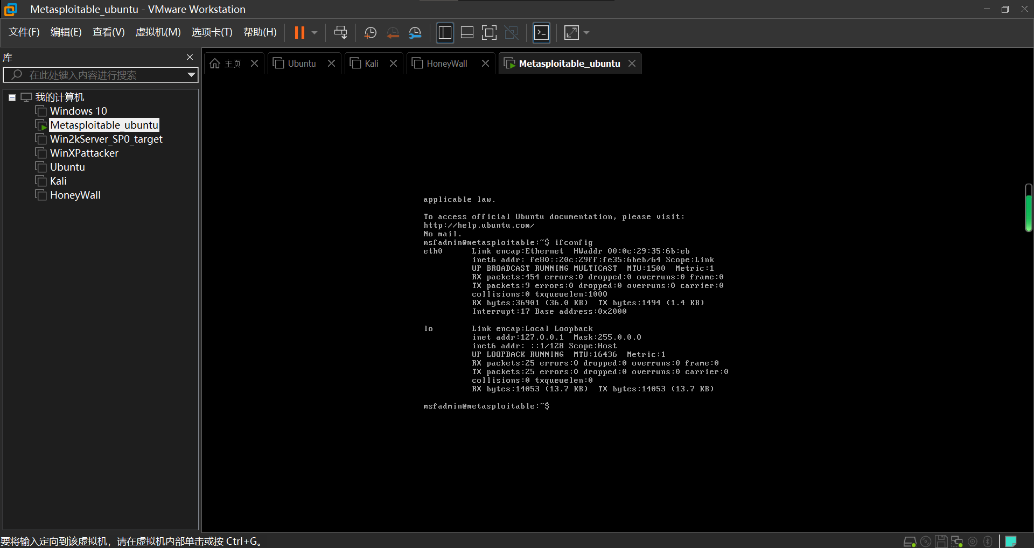The image size is (1034, 548).
Task: Click the inet addr:127.0.0.1 loopback line
Action: 556,338
